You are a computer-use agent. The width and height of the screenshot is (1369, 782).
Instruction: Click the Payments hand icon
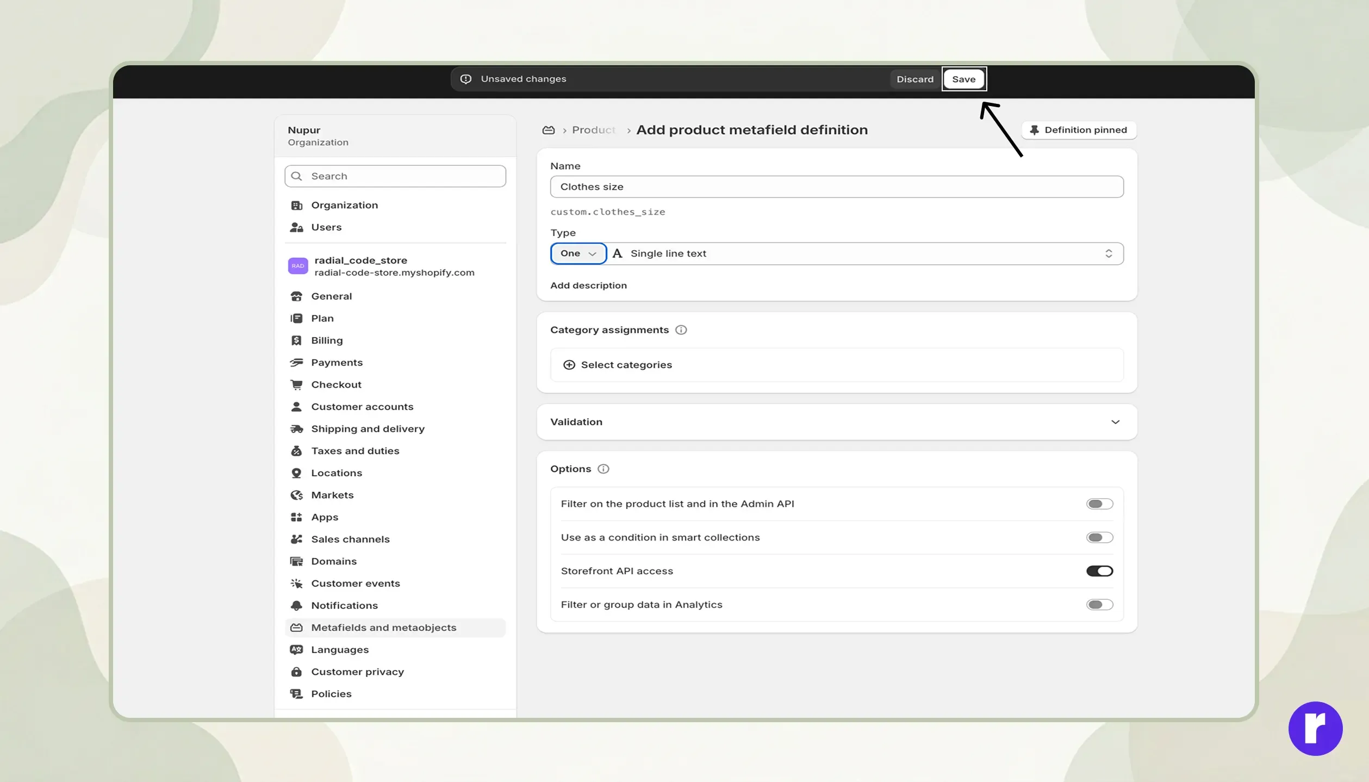296,363
